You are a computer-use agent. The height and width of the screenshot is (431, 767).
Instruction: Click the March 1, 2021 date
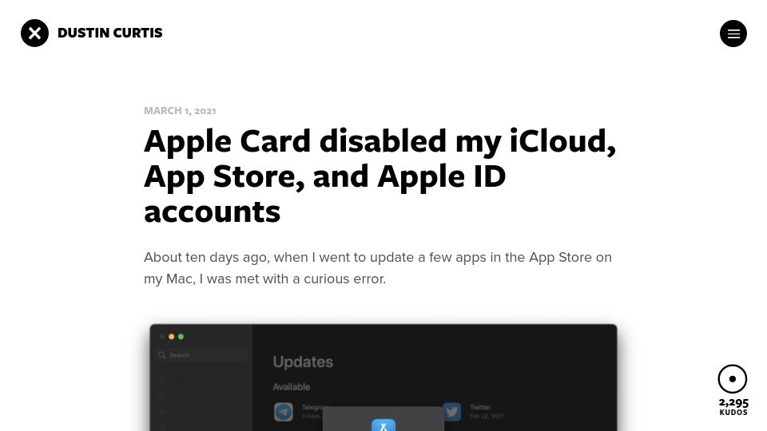180,111
